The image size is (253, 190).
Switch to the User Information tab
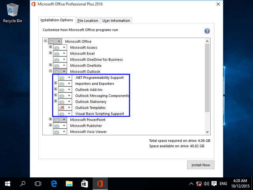point(116,21)
